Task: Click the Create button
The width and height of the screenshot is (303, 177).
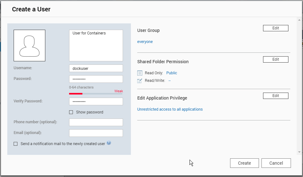Action: click(x=244, y=163)
